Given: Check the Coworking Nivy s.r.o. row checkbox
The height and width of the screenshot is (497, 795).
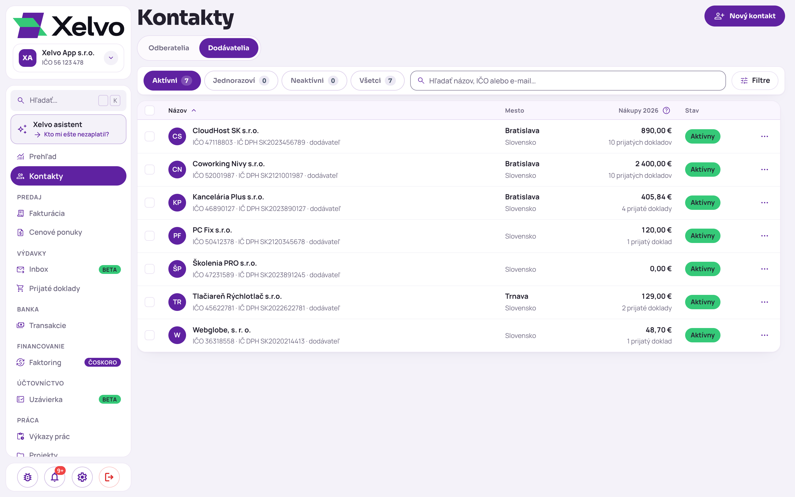Looking at the screenshot, I should pos(149,170).
